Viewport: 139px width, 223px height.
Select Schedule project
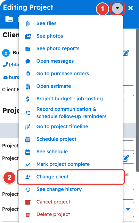pyautogui.click(x=56, y=139)
